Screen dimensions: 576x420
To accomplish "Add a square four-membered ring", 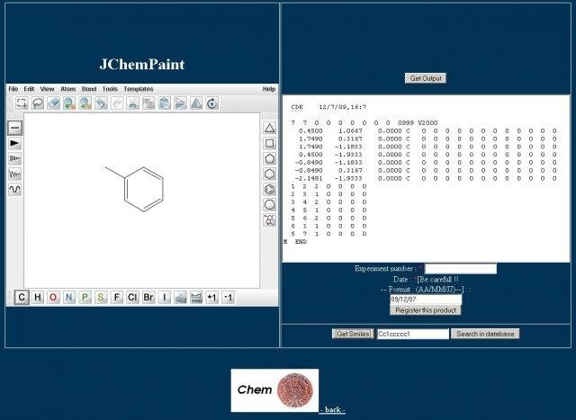I will click(270, 143).
